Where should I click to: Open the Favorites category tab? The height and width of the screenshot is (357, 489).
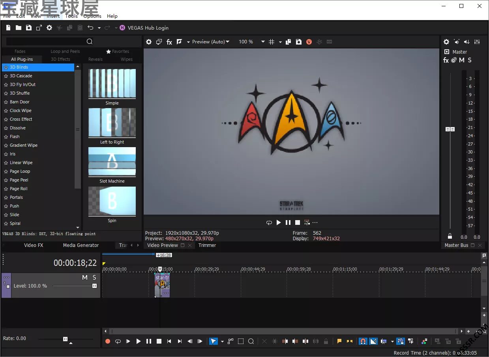(x=118, y=51)
